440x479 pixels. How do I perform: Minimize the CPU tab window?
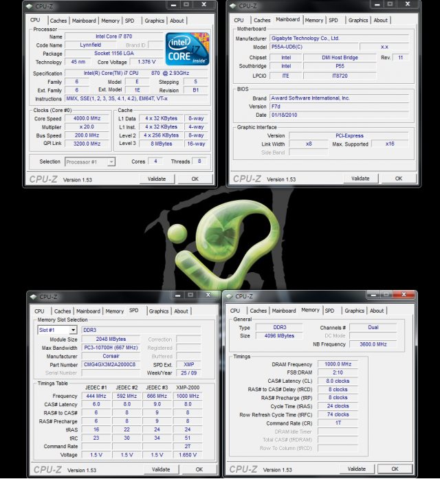[173, 4]
